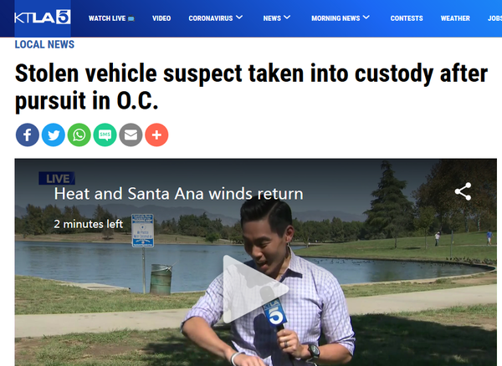Expand the Morning News dropdown chevron

(x=366, y=18)
